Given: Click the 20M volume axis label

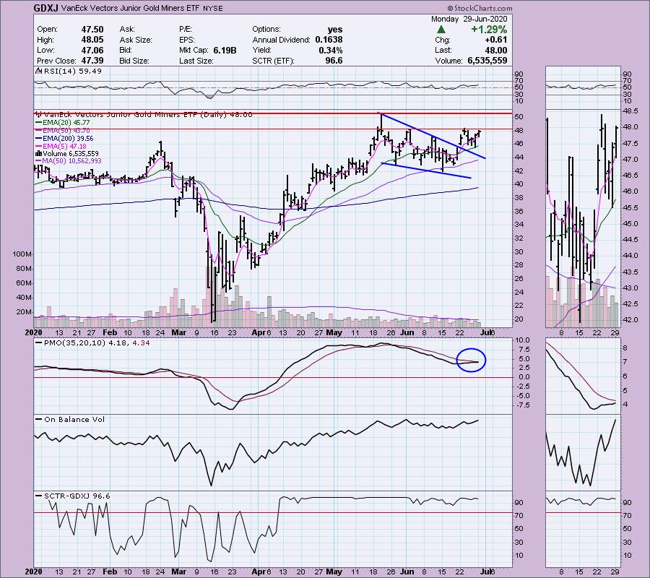Looking at the screenshot, I should tap(24, 312).
